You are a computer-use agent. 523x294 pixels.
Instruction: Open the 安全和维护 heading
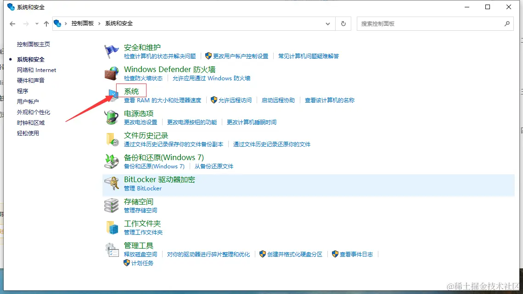pyautogui.click(x=142, y=47)
